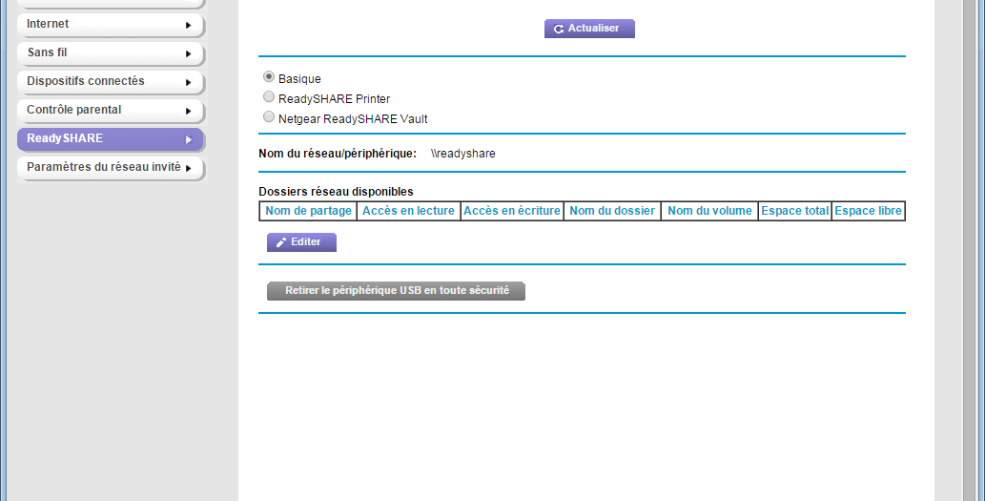Viewport: 985px width, 501px height.
Task: Click the Accès en écriture column header
Action: (512, 211)
